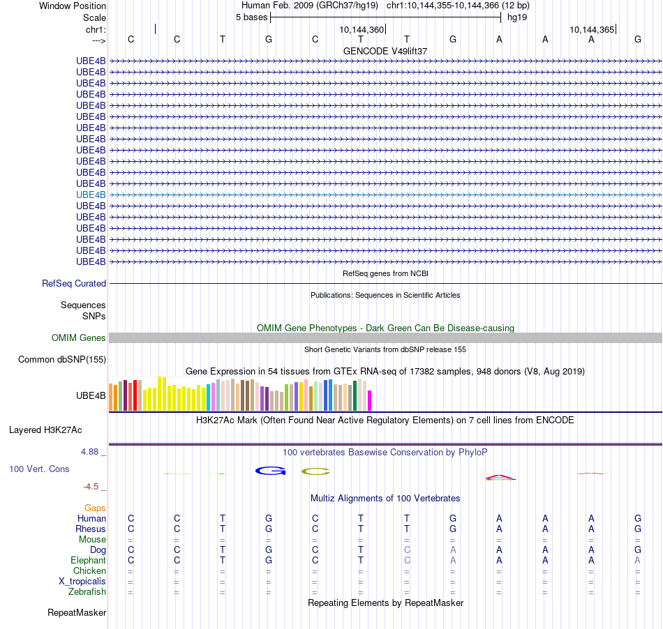Screen dimensions: 663x629
Task: Click the Human Feb. 2009 (GRCh37/hg19) assembly text
Action: pos(309,6)
